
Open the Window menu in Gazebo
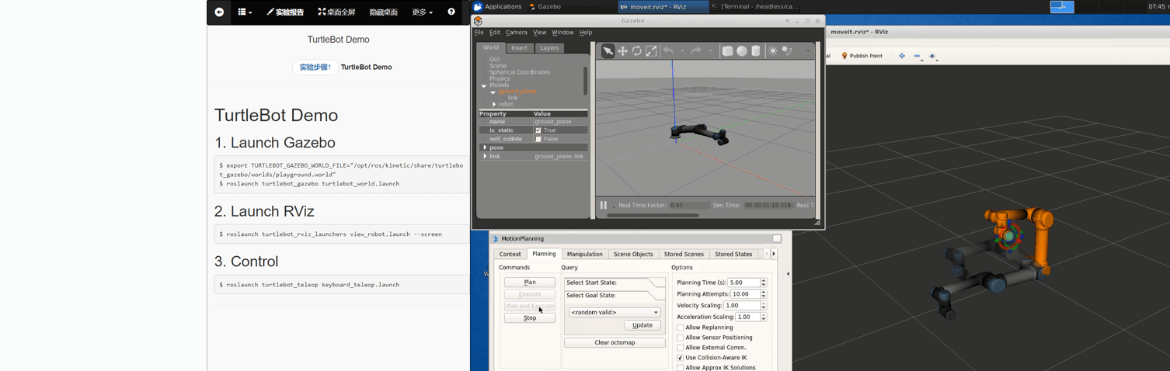[562, 33]
